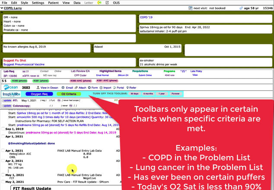Screen dimensions: 274x190
Task: Click the K080 (phone) billing code pill
Action: (x=19, y=80)
